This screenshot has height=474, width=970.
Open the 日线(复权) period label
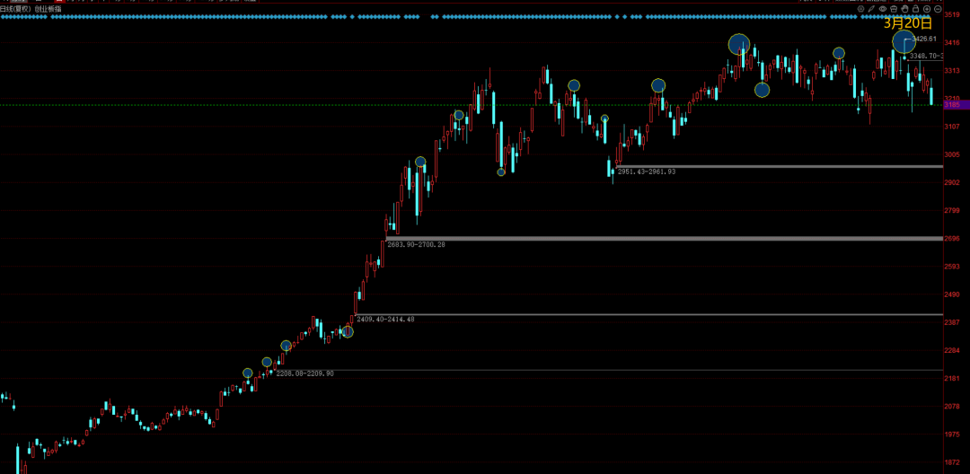tap(15, 9)
